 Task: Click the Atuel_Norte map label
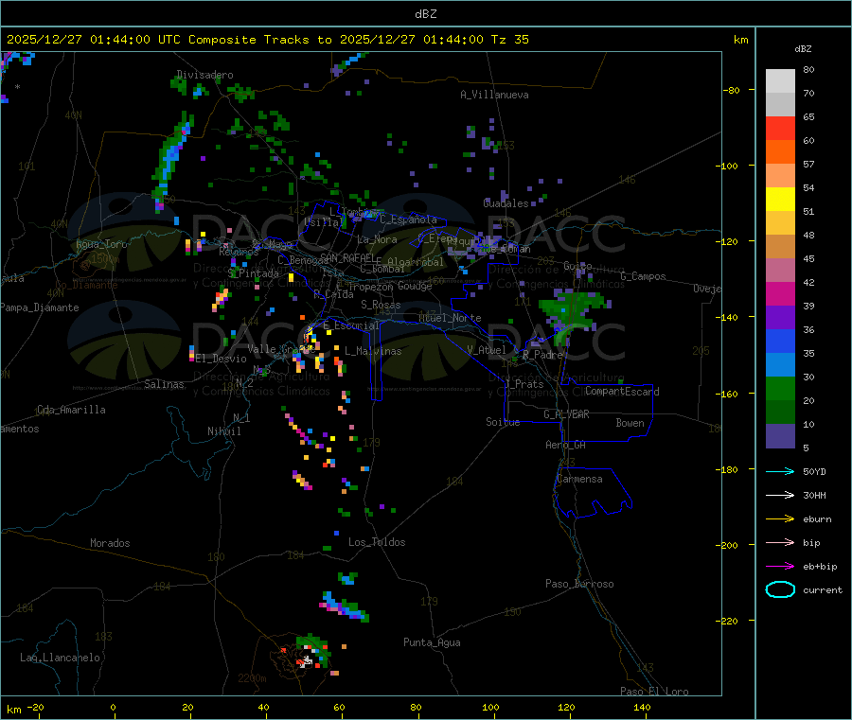(x=450, y=318)
